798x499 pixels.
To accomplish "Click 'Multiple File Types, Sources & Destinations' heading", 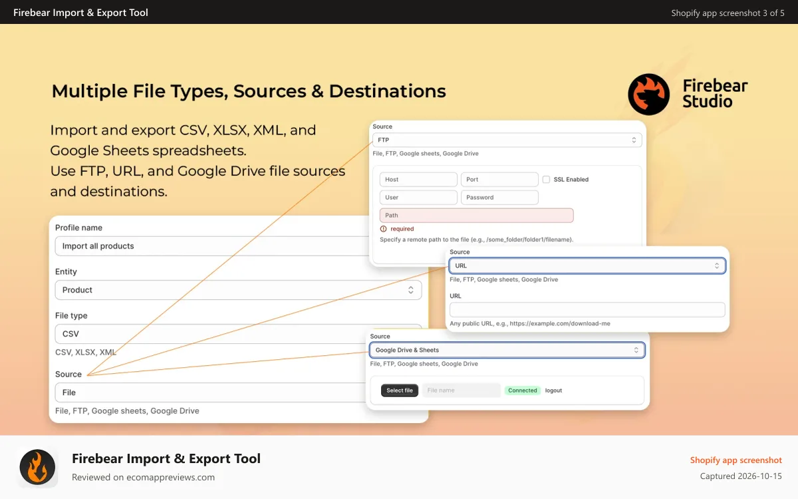I will pos(249,91).
